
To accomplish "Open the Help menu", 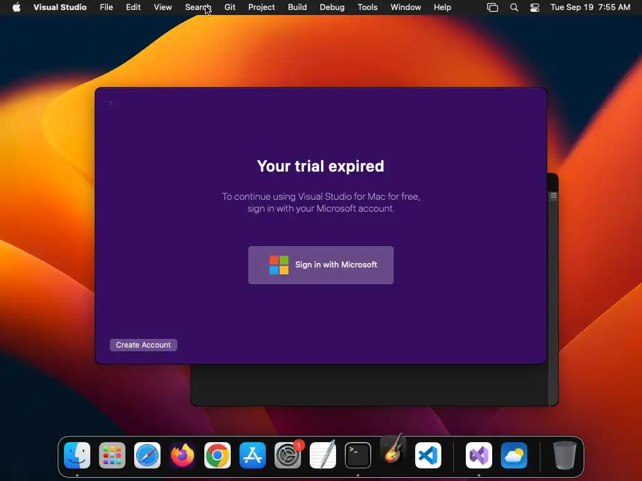I will pyautogui.click(x=442, y=8).
